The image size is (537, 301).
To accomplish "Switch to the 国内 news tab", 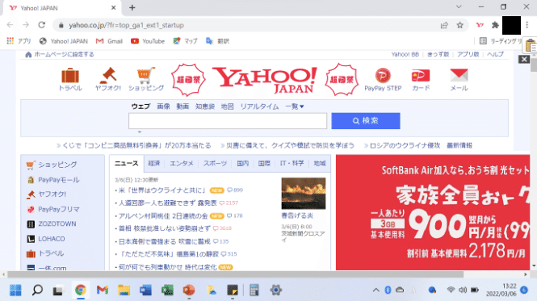I will [243, 163].
